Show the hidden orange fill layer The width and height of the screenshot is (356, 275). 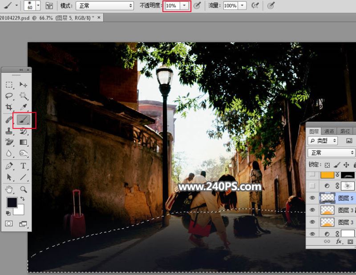pos(312,175)
